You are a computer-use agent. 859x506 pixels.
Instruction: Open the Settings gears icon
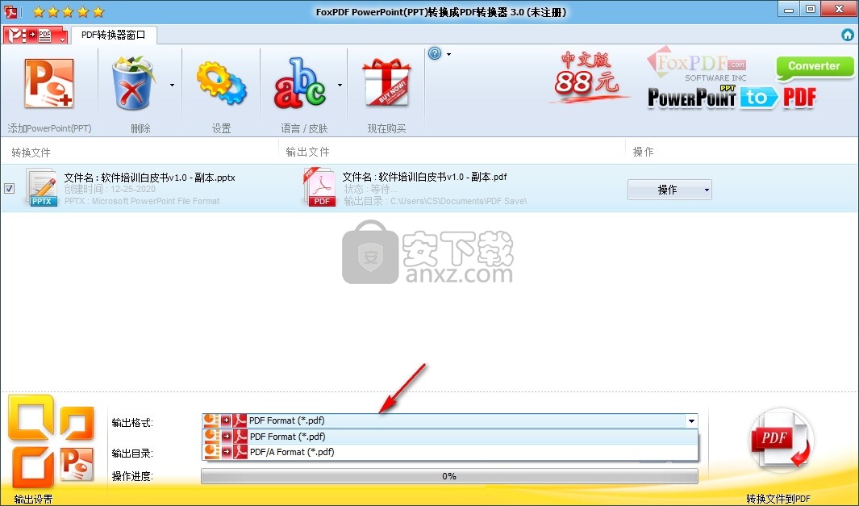(221, 83)
